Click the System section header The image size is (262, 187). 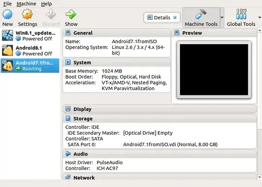[116, 62]
